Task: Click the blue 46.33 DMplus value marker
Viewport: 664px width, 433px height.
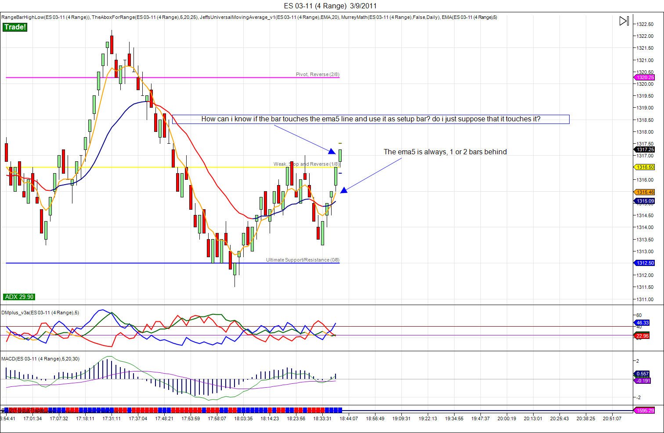Action: tap(642, 323)
